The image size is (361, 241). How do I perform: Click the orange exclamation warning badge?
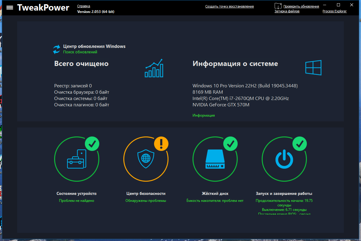click(x=161, y=143)
